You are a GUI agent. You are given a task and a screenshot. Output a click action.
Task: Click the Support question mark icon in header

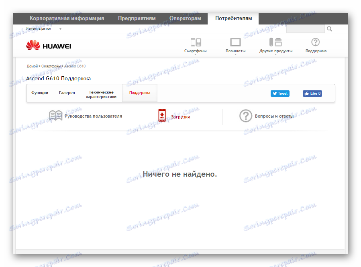(x=315, y=42)
